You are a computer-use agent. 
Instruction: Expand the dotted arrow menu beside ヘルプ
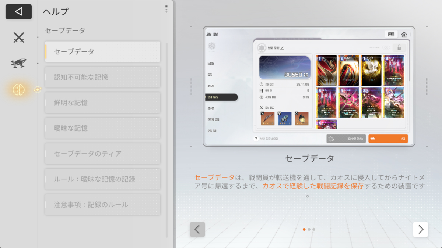(166, 9)
